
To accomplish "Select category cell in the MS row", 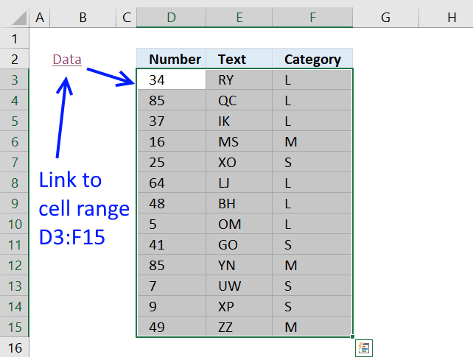I will pyautogui.click(x=312, y=141).
